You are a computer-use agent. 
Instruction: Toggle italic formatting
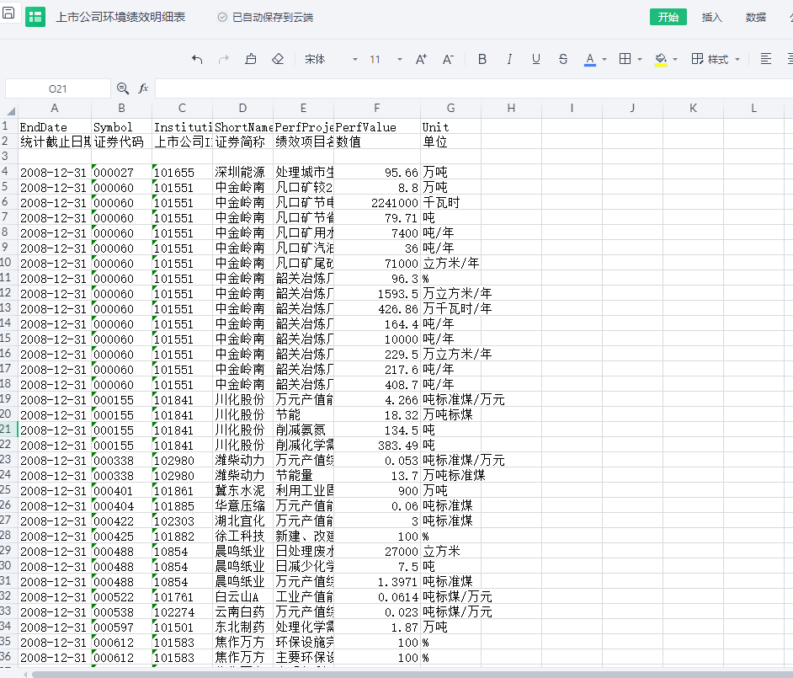pyautogui.click(x=509, y=59)
